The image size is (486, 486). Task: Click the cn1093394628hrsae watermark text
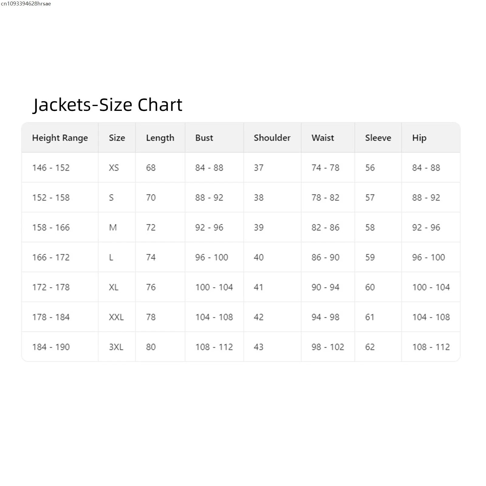(x=26, y=4)
